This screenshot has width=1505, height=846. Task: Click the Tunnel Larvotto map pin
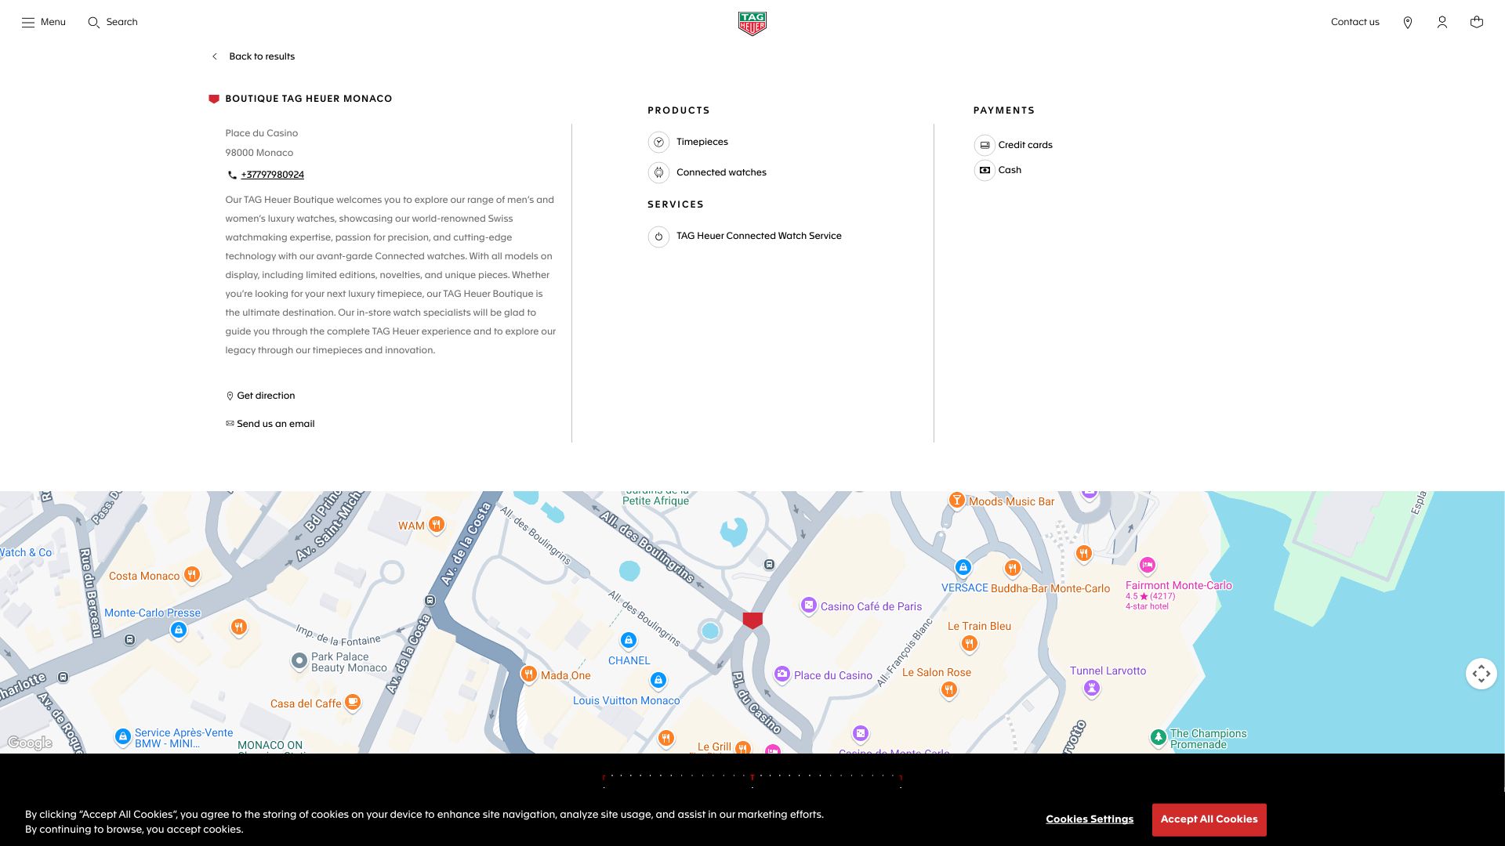coord(1092,689)
